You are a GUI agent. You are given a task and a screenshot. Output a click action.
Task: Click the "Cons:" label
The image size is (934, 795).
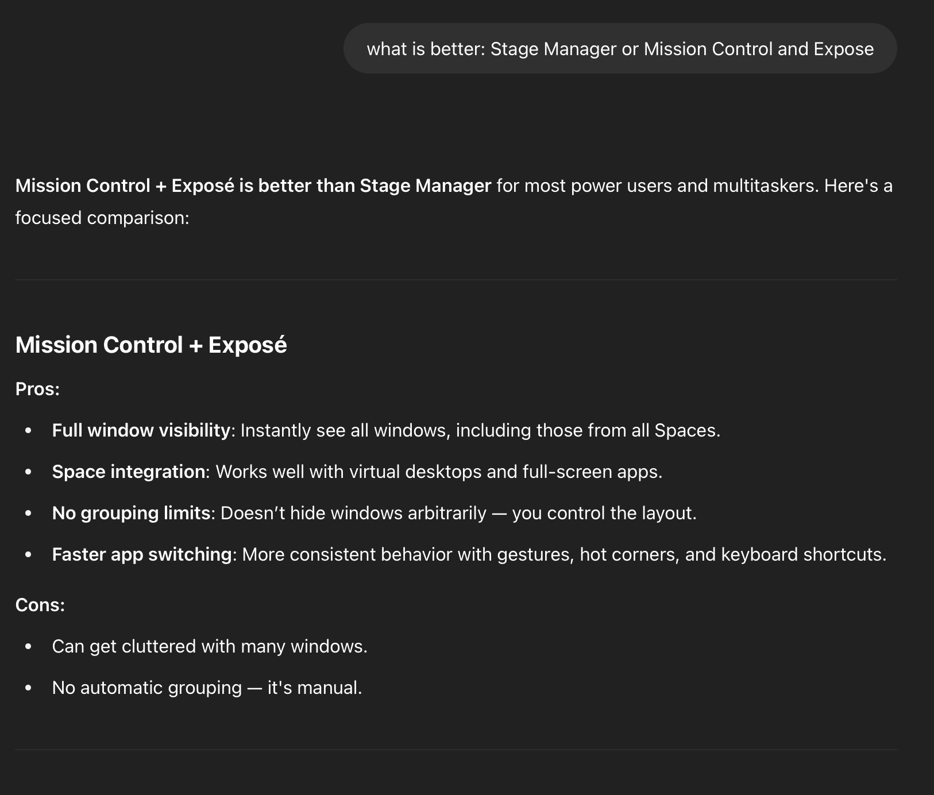click(x=40, y=605)
